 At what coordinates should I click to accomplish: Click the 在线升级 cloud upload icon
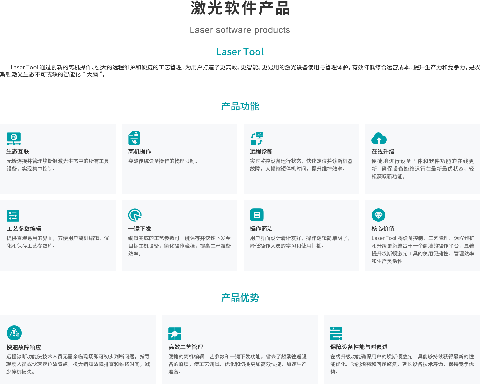click(x=379, y=139)
